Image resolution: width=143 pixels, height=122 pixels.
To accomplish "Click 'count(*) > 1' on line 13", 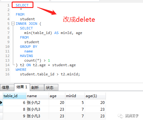I will tap(37, 60).
